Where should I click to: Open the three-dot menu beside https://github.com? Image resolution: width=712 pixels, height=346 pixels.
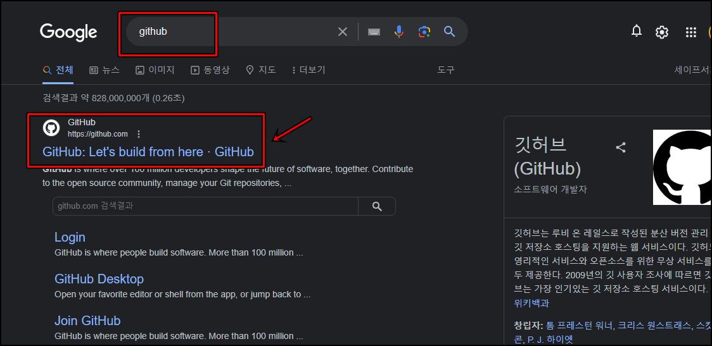point(139,133)
